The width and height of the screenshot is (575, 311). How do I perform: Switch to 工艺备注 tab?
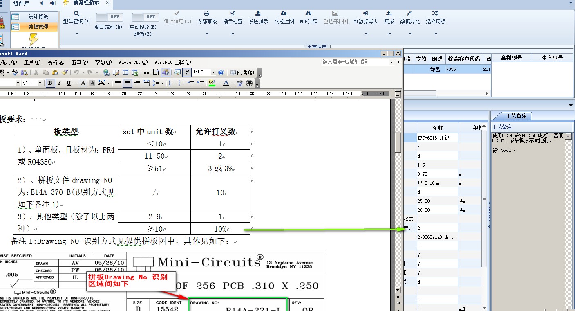click(516, 116)
